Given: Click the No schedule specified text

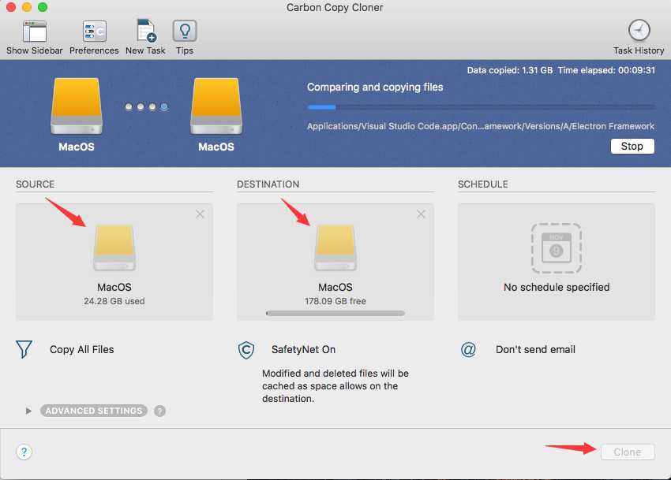Looking at the screenshot, I should point(557,287).
